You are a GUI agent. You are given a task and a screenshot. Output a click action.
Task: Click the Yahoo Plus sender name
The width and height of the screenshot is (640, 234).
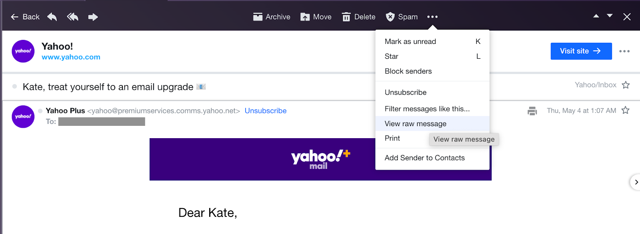[x=65, y=111]
